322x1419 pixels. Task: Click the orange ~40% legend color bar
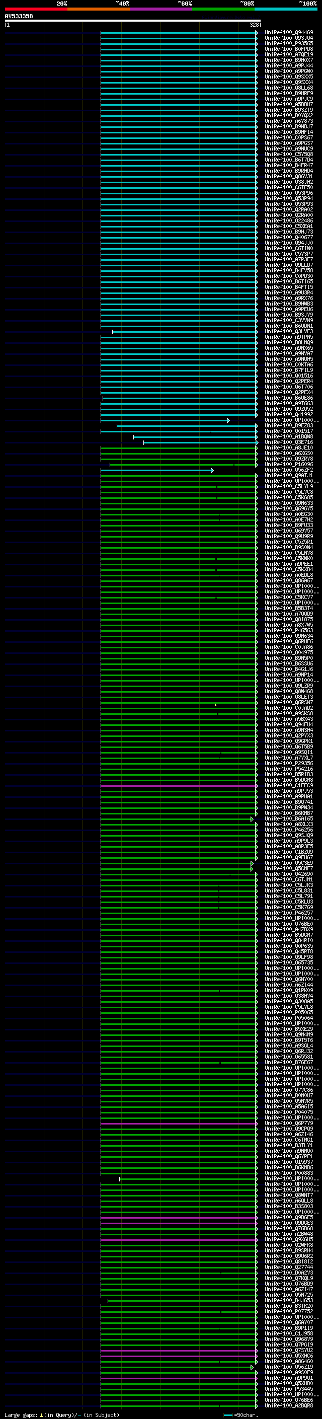click(x=99, y=9)
